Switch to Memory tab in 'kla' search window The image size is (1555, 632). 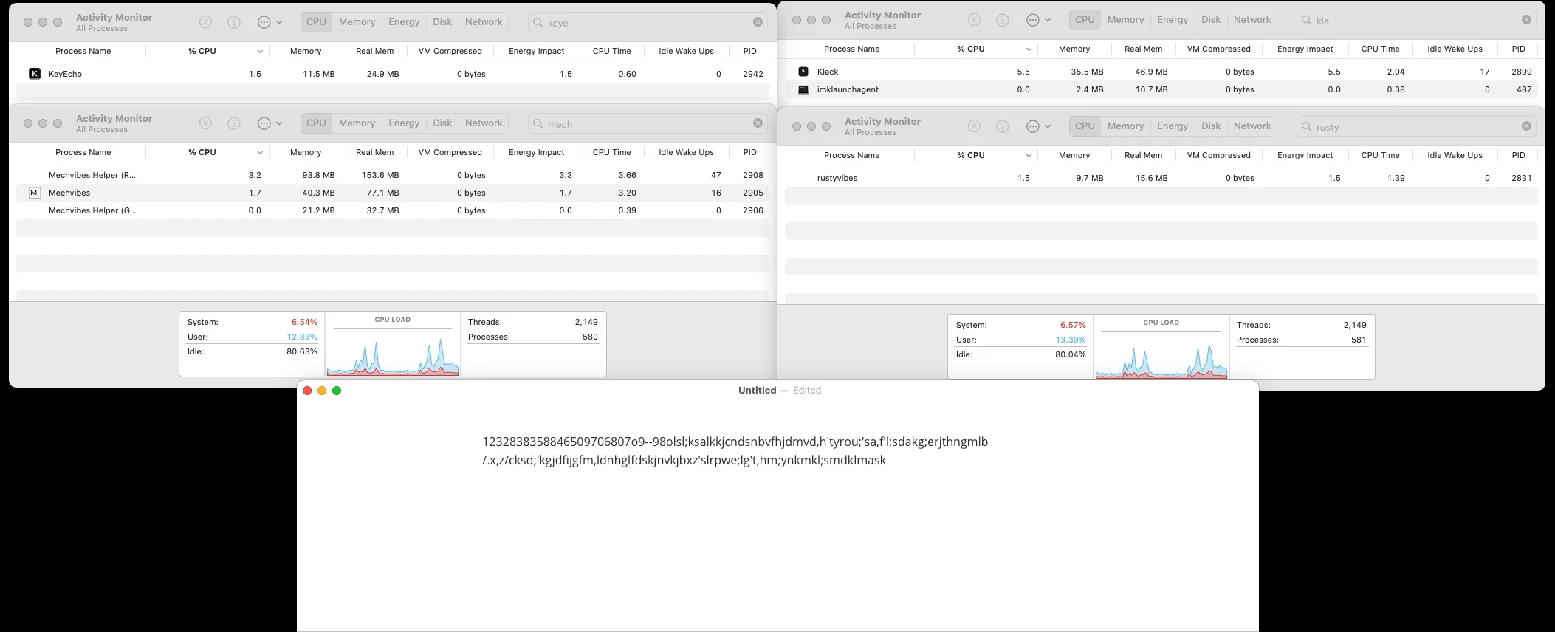click(x=1126, y=20)
